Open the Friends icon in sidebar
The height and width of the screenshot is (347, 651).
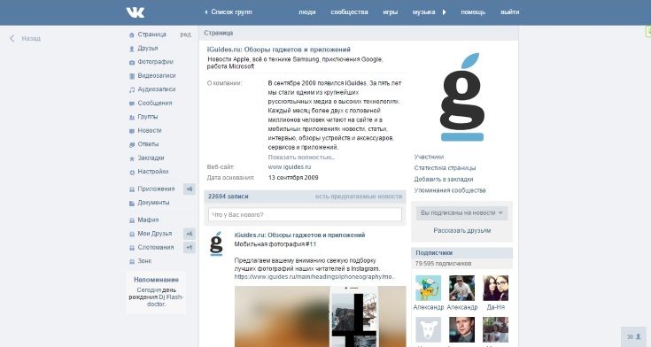tap(132, 49)
